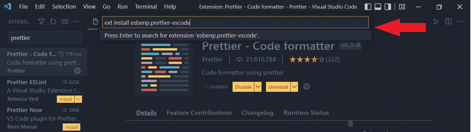Click the Rebecca Vest publisher name
The height and width of the screenshot is (132, 471).
point(23,99)
